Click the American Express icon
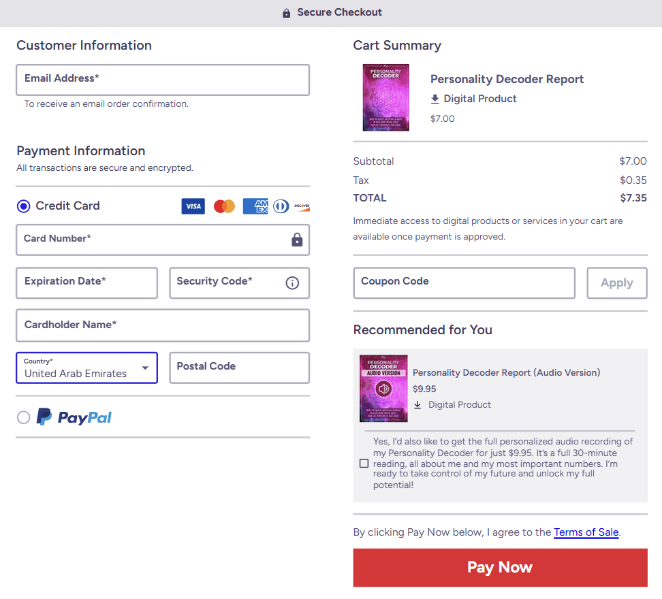This screenshot has width=662, height=599. click(x=255, y=206)
